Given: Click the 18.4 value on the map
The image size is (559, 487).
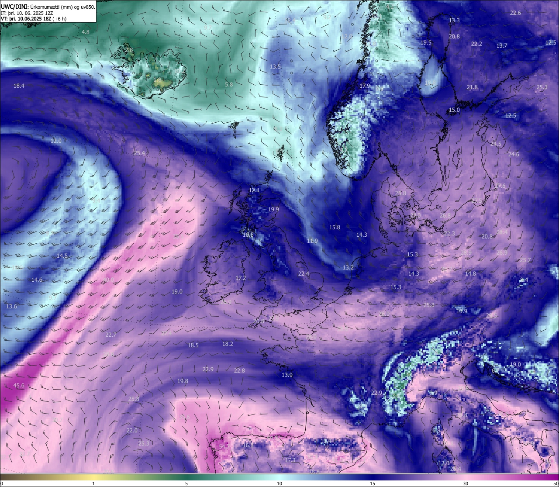Looking at the screenshot, I should 19,86.
